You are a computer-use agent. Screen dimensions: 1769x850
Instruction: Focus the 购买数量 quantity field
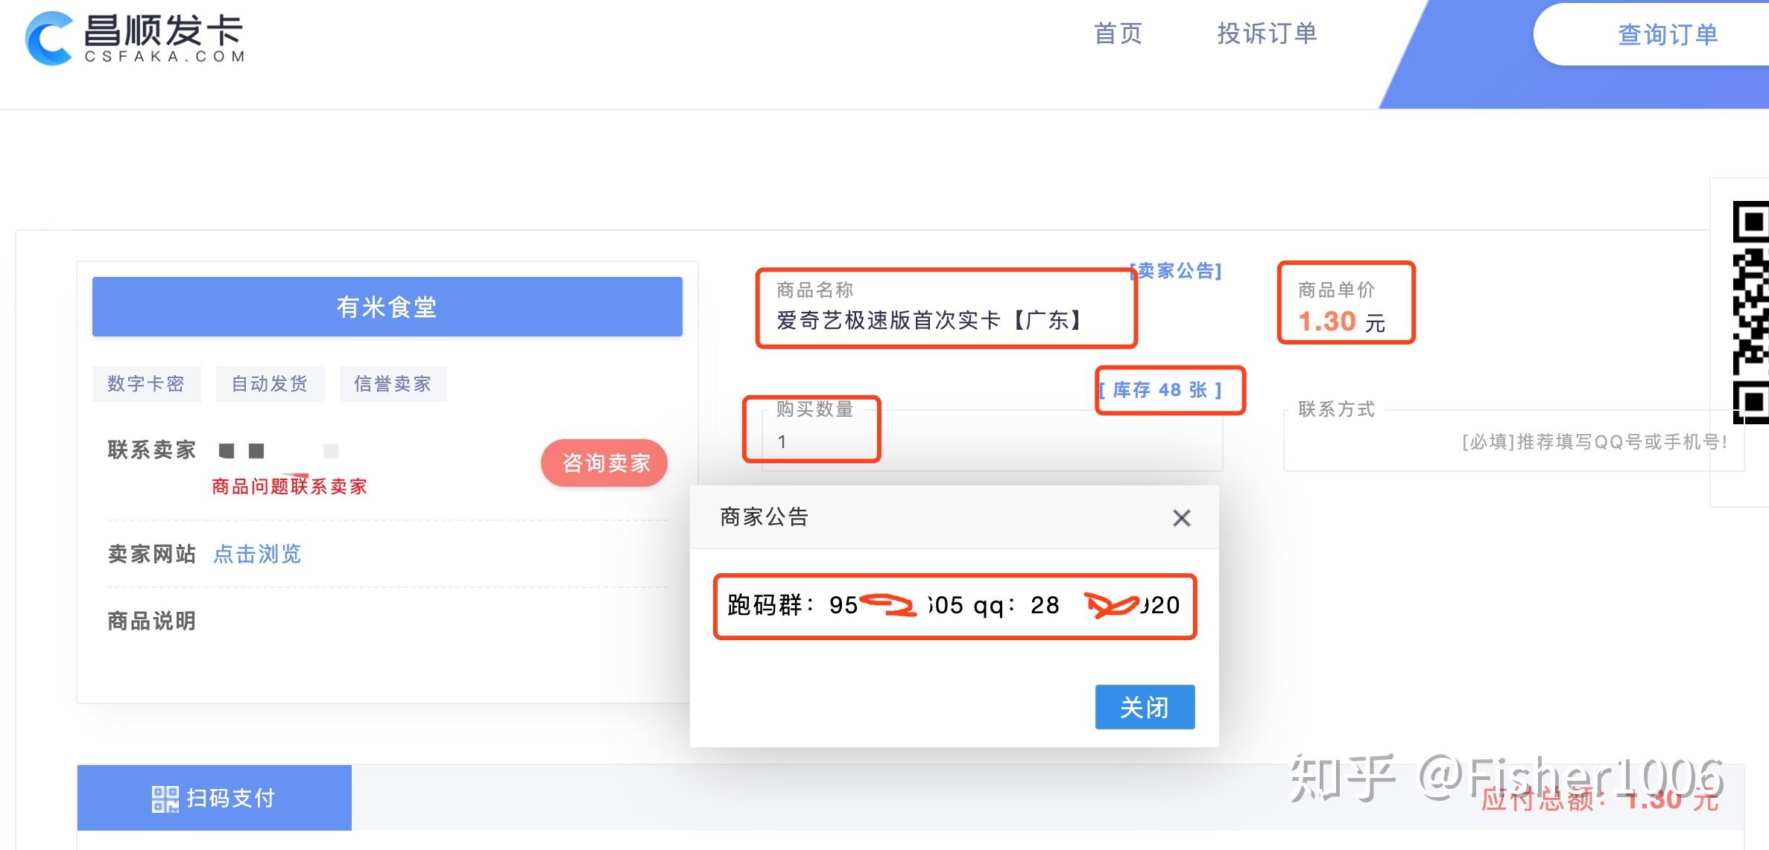(x=992, y=441)
